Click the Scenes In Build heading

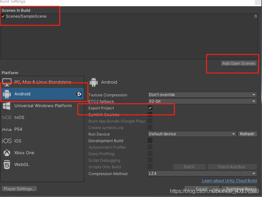pos(16,10)
